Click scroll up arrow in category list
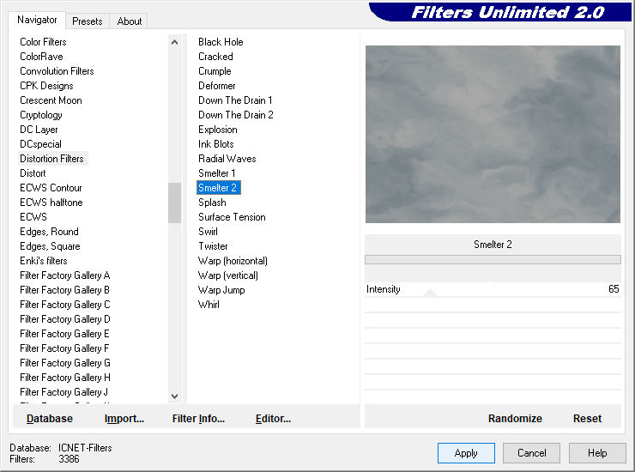Screen dimensions: 635x472 174,42
